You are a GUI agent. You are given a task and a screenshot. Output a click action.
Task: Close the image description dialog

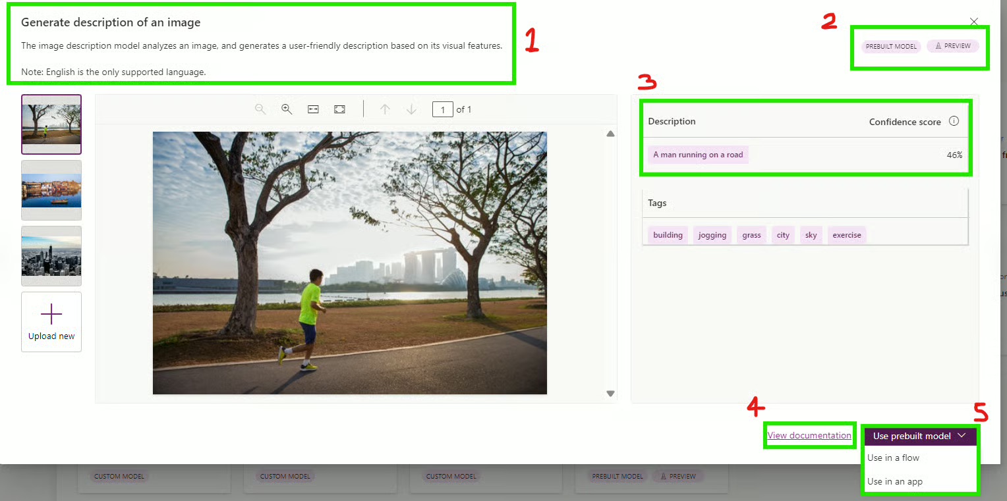974,22
